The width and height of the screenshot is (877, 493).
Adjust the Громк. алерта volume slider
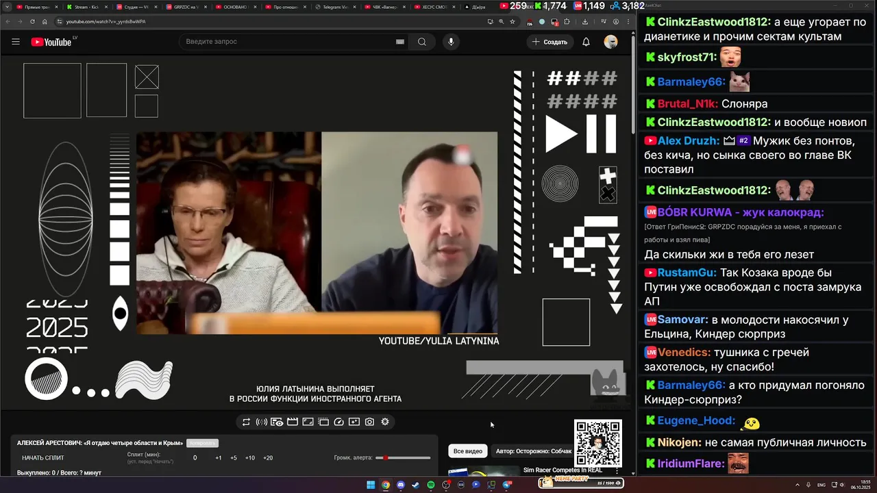tap(404, 457)
